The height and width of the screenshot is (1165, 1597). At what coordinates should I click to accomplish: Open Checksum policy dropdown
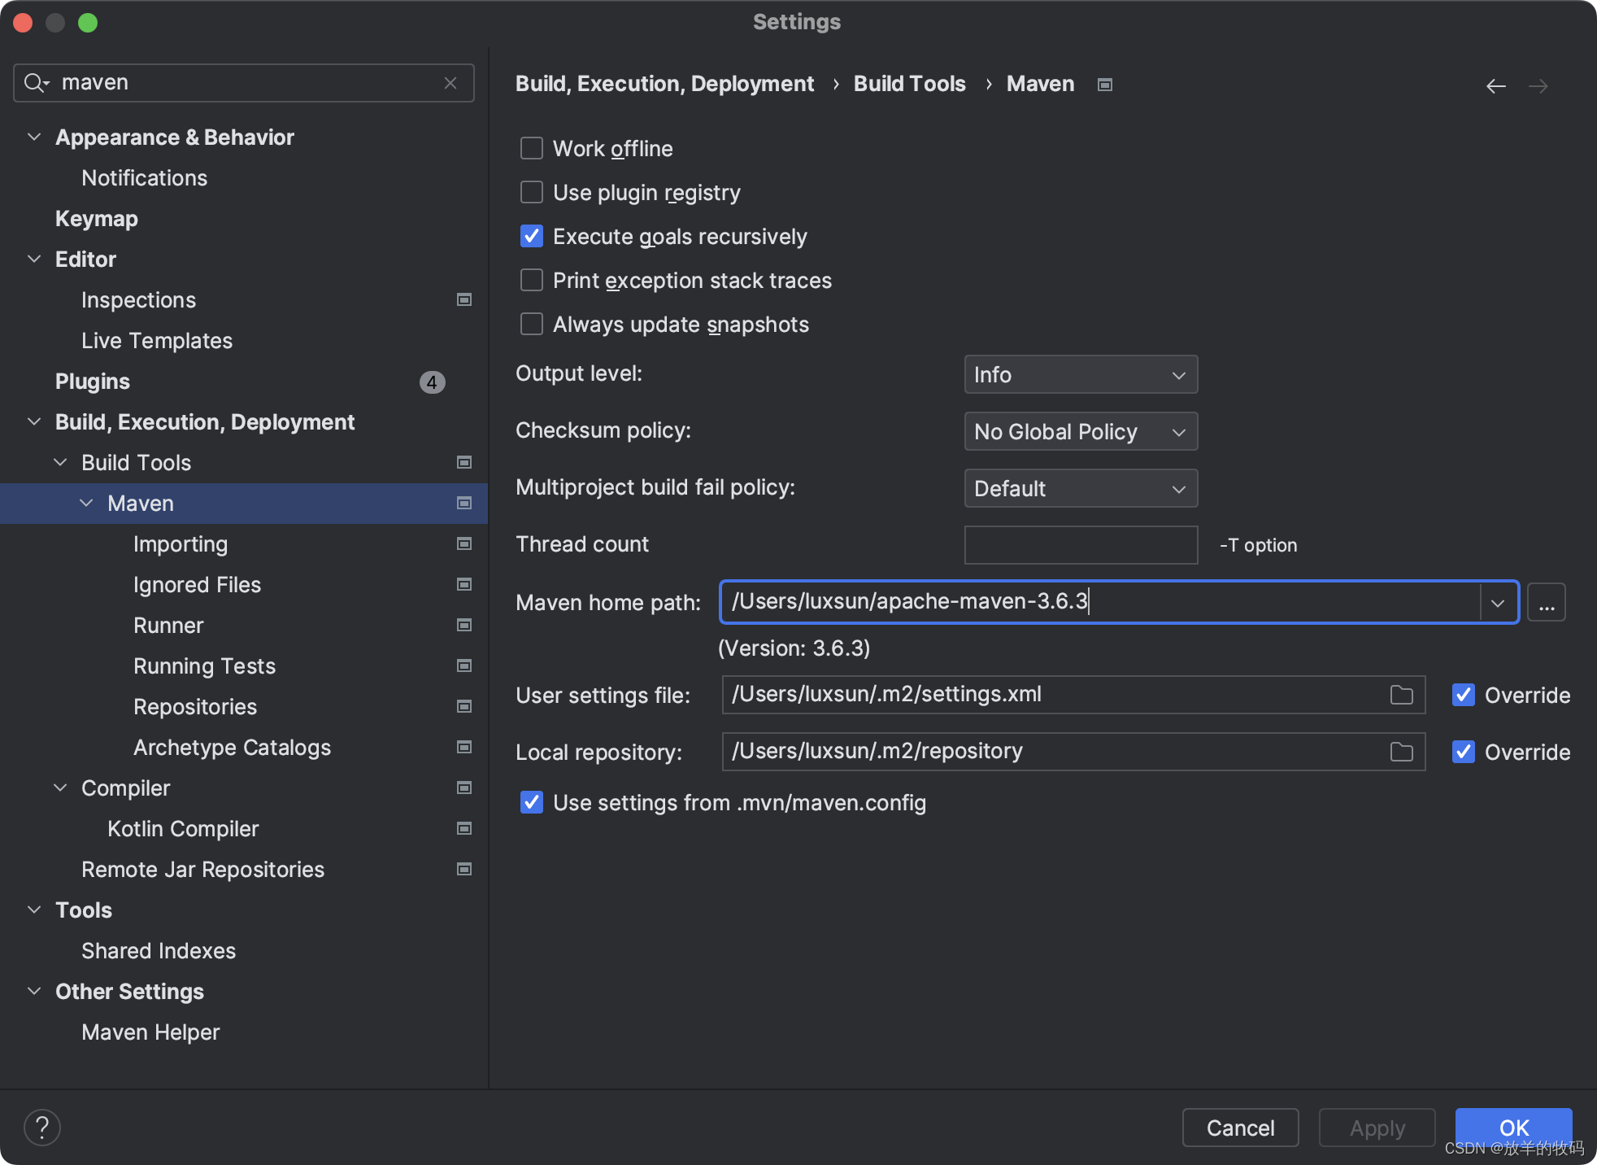[x=1081, y=431]
